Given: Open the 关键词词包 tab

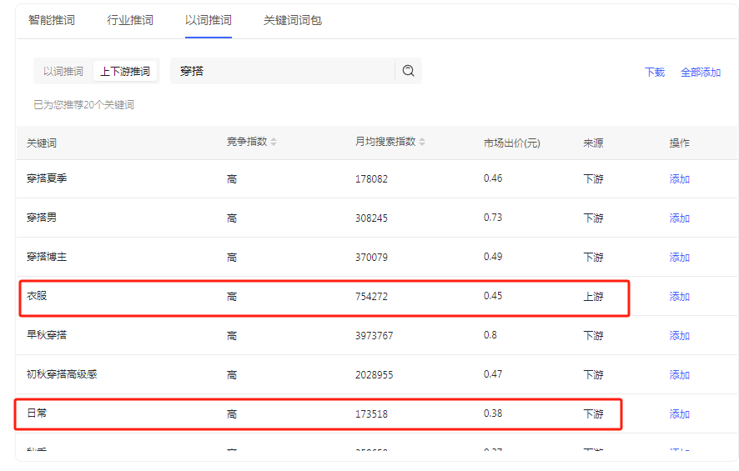Looking at the screenshot, I should pos(293,20).
